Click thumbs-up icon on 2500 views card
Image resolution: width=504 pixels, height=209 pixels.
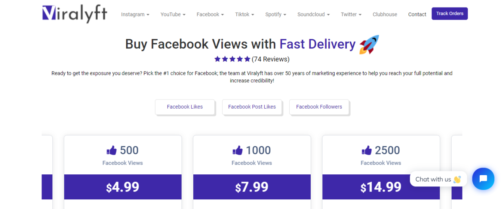click(x=366, y=150)
